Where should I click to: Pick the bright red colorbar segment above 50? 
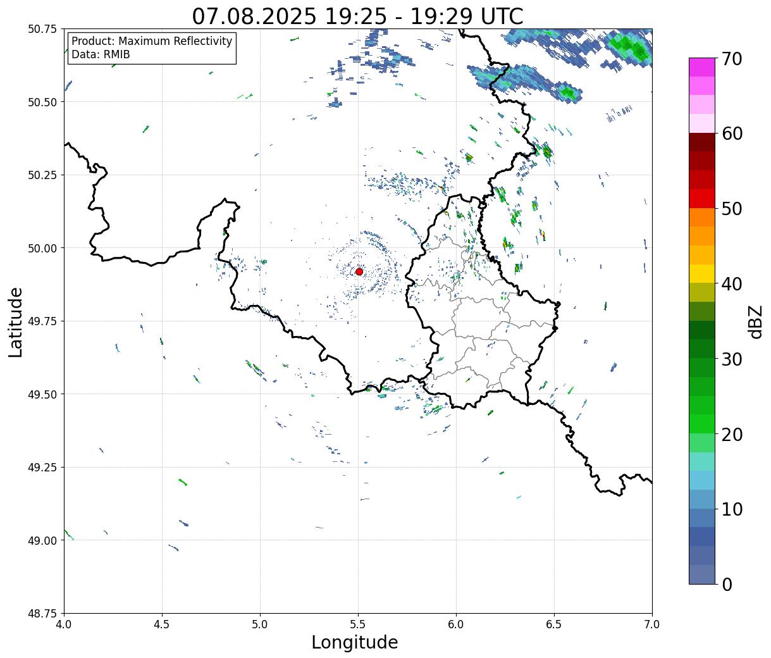click(702, 199)
